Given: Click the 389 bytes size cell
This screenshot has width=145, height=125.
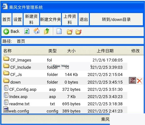Looking at the screenshot, I should (71, 111).
